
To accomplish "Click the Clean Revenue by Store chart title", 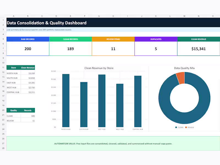I will point(99,68).
